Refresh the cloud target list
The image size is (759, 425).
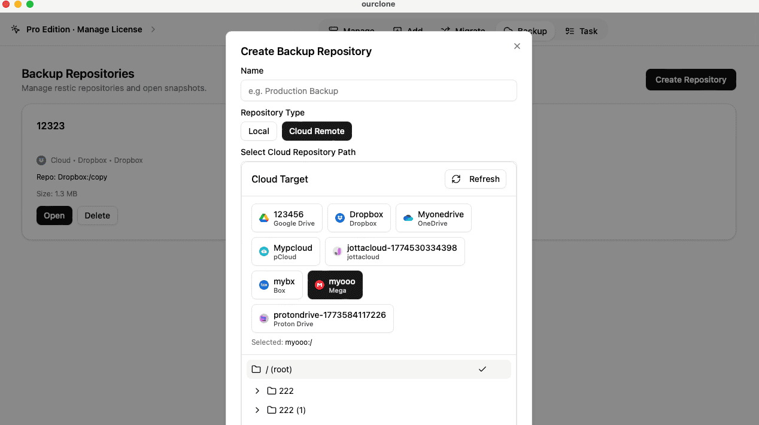(475, 179)
